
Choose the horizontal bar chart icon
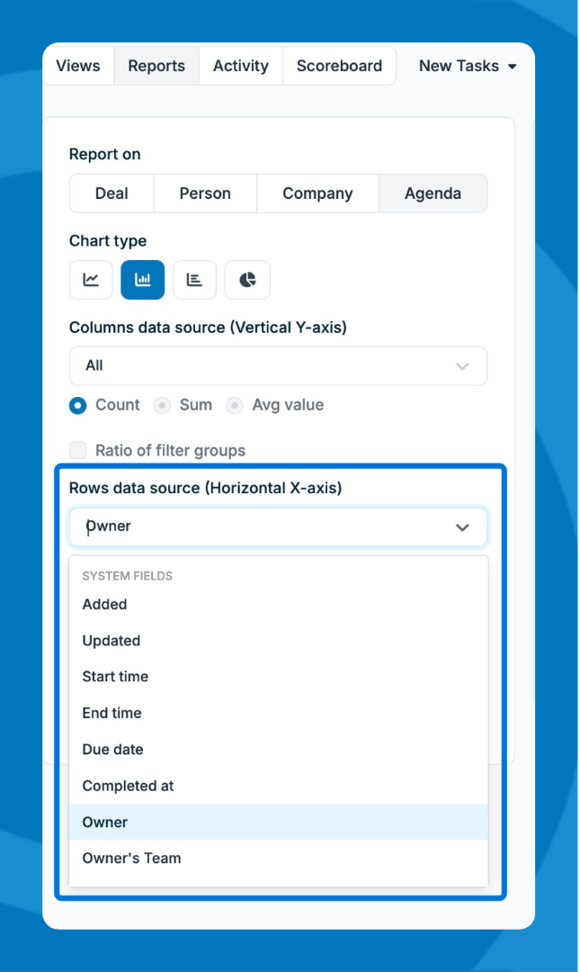coord(194,280)
